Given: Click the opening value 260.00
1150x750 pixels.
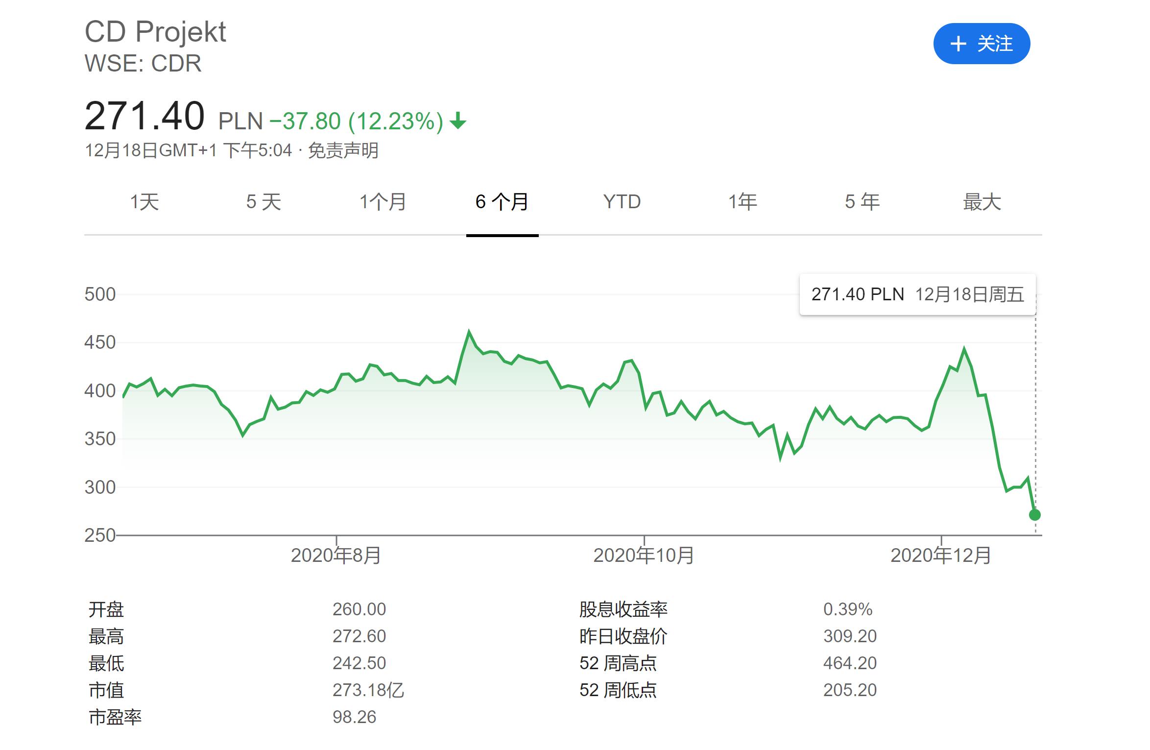Looking at the screenshot, I should pos(359,609).
